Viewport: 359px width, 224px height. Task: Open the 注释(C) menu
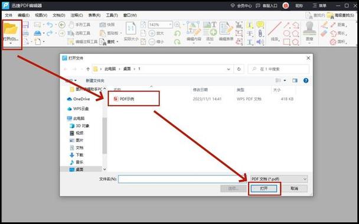(77, 15)
